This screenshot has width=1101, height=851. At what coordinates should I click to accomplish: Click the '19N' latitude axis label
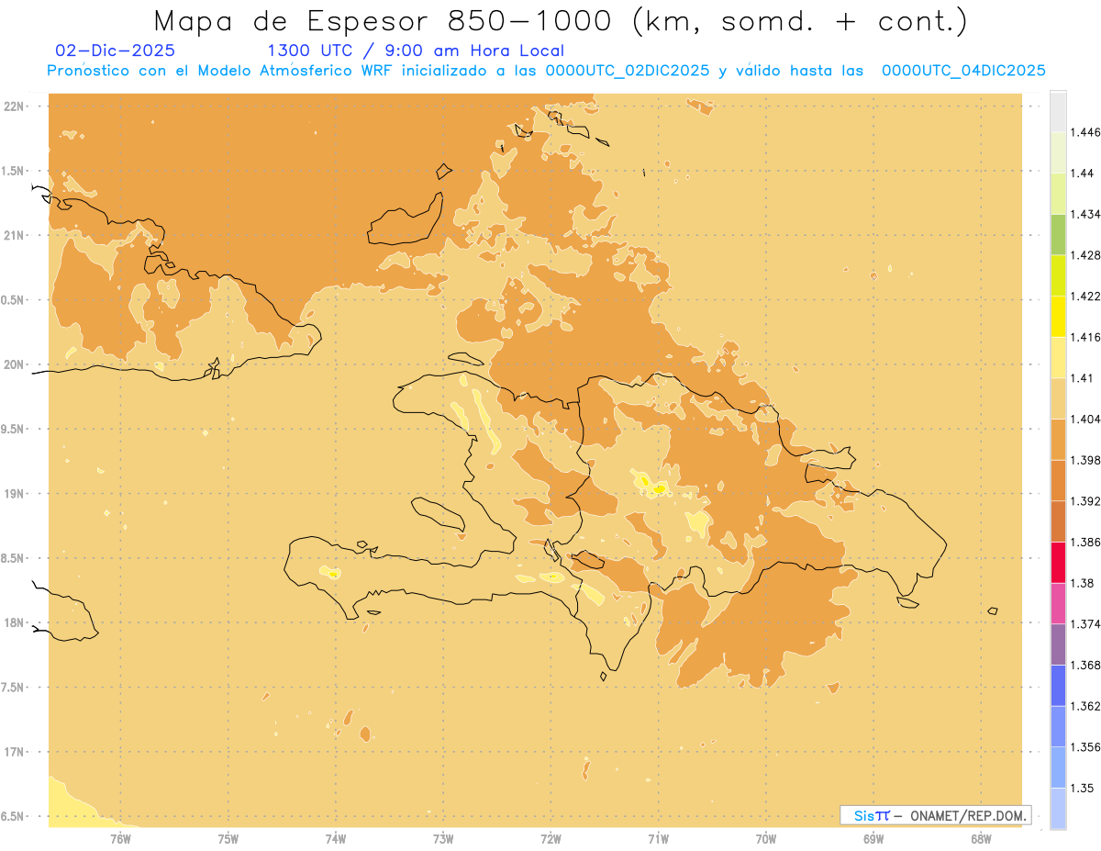pyautogui.click(x=14, y=493)
